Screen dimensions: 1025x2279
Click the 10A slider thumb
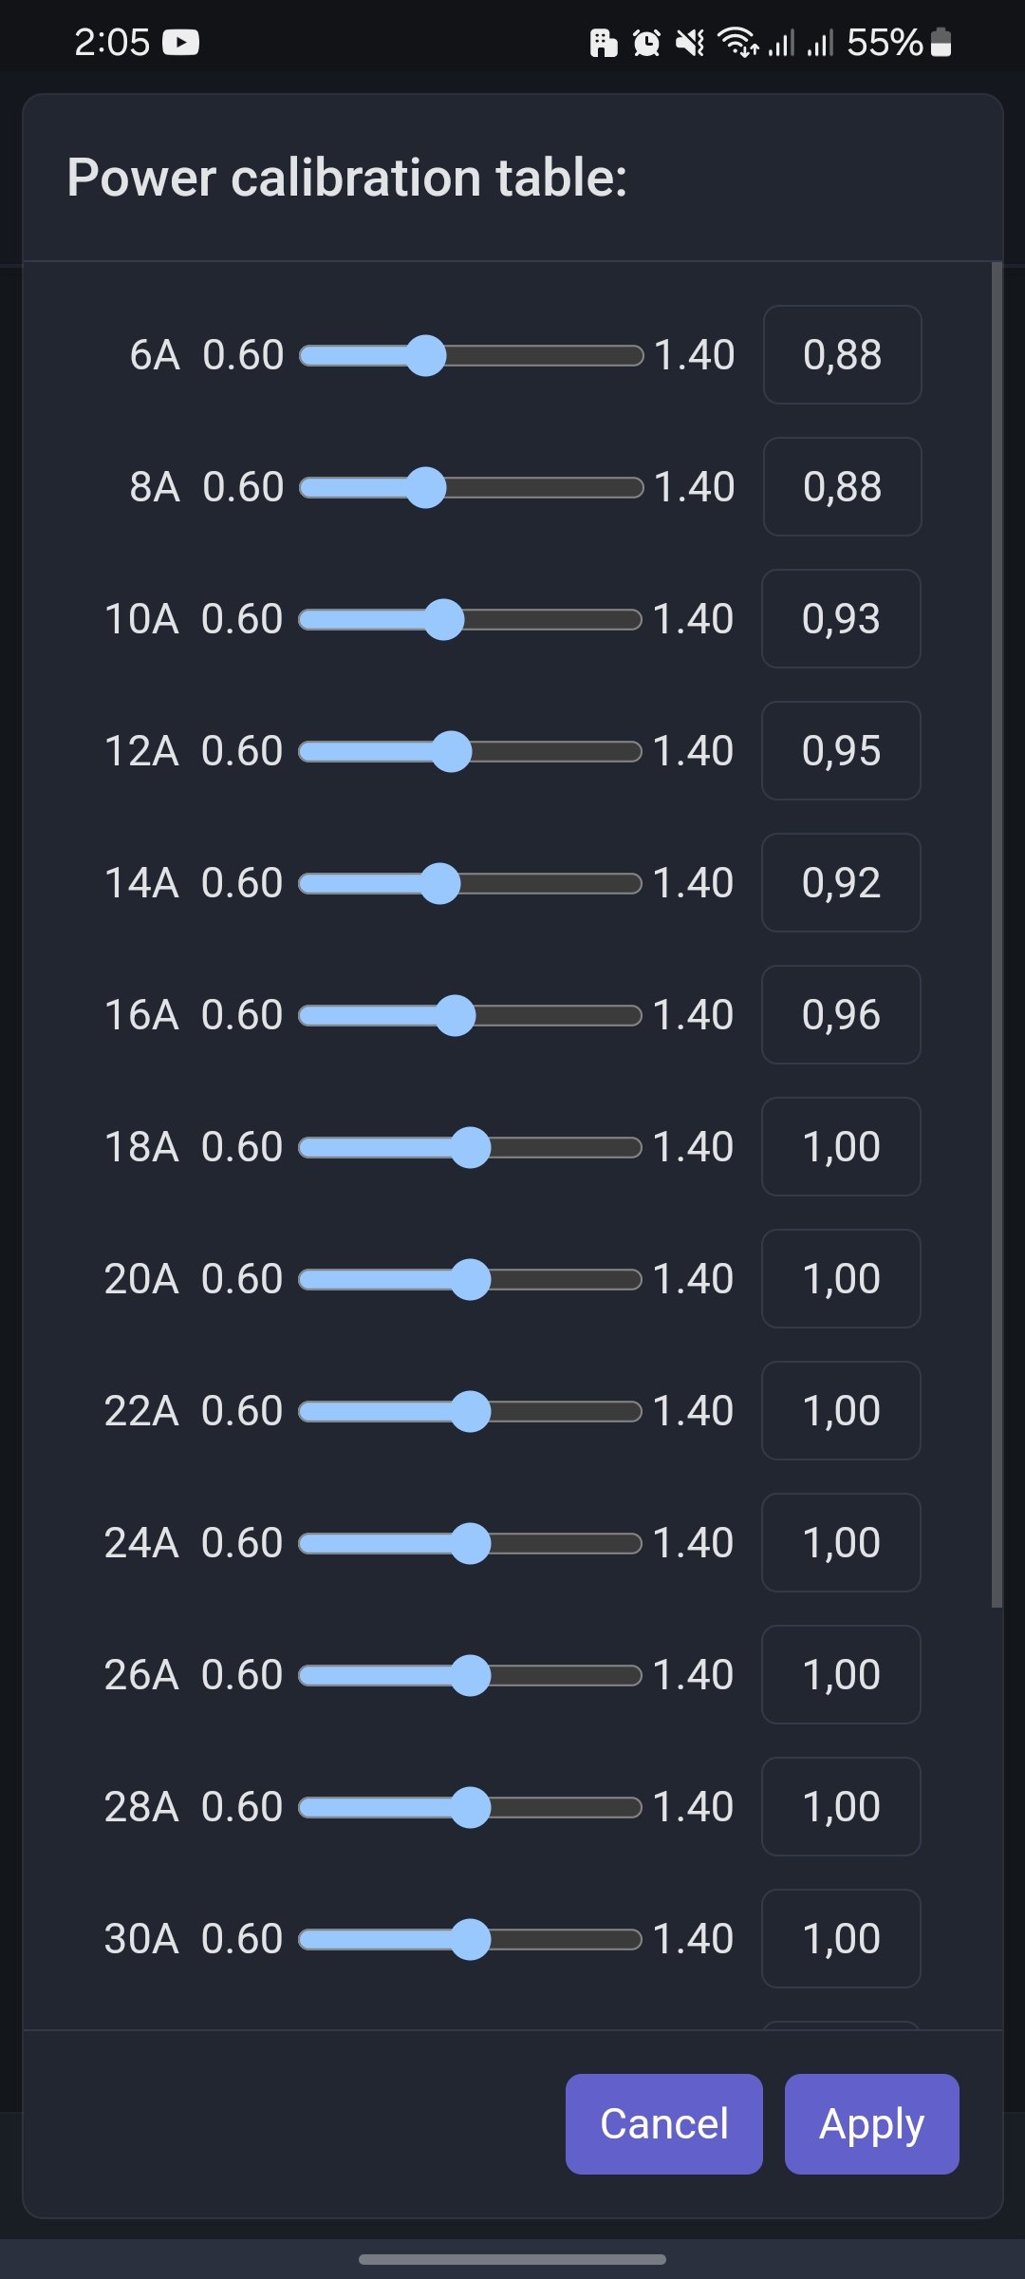click(444, 620)
